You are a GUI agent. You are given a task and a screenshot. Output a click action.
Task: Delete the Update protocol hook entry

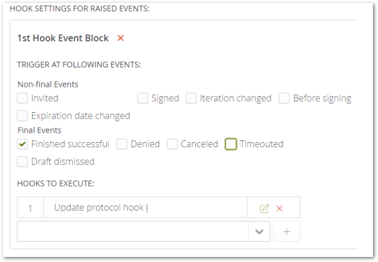click(280, 208)
